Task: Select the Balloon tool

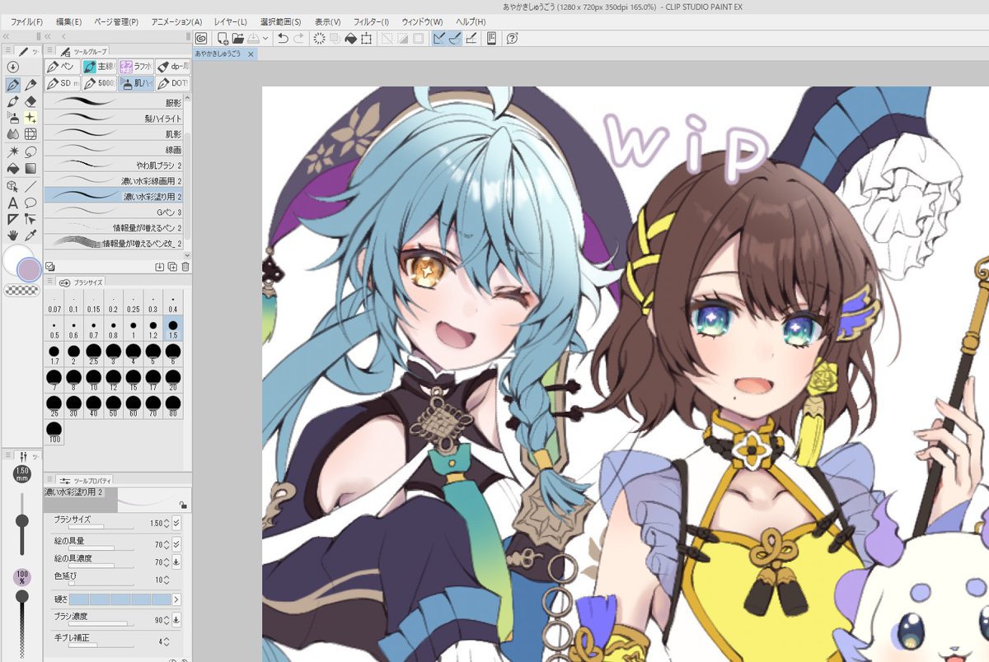Action: pos(30,203)
